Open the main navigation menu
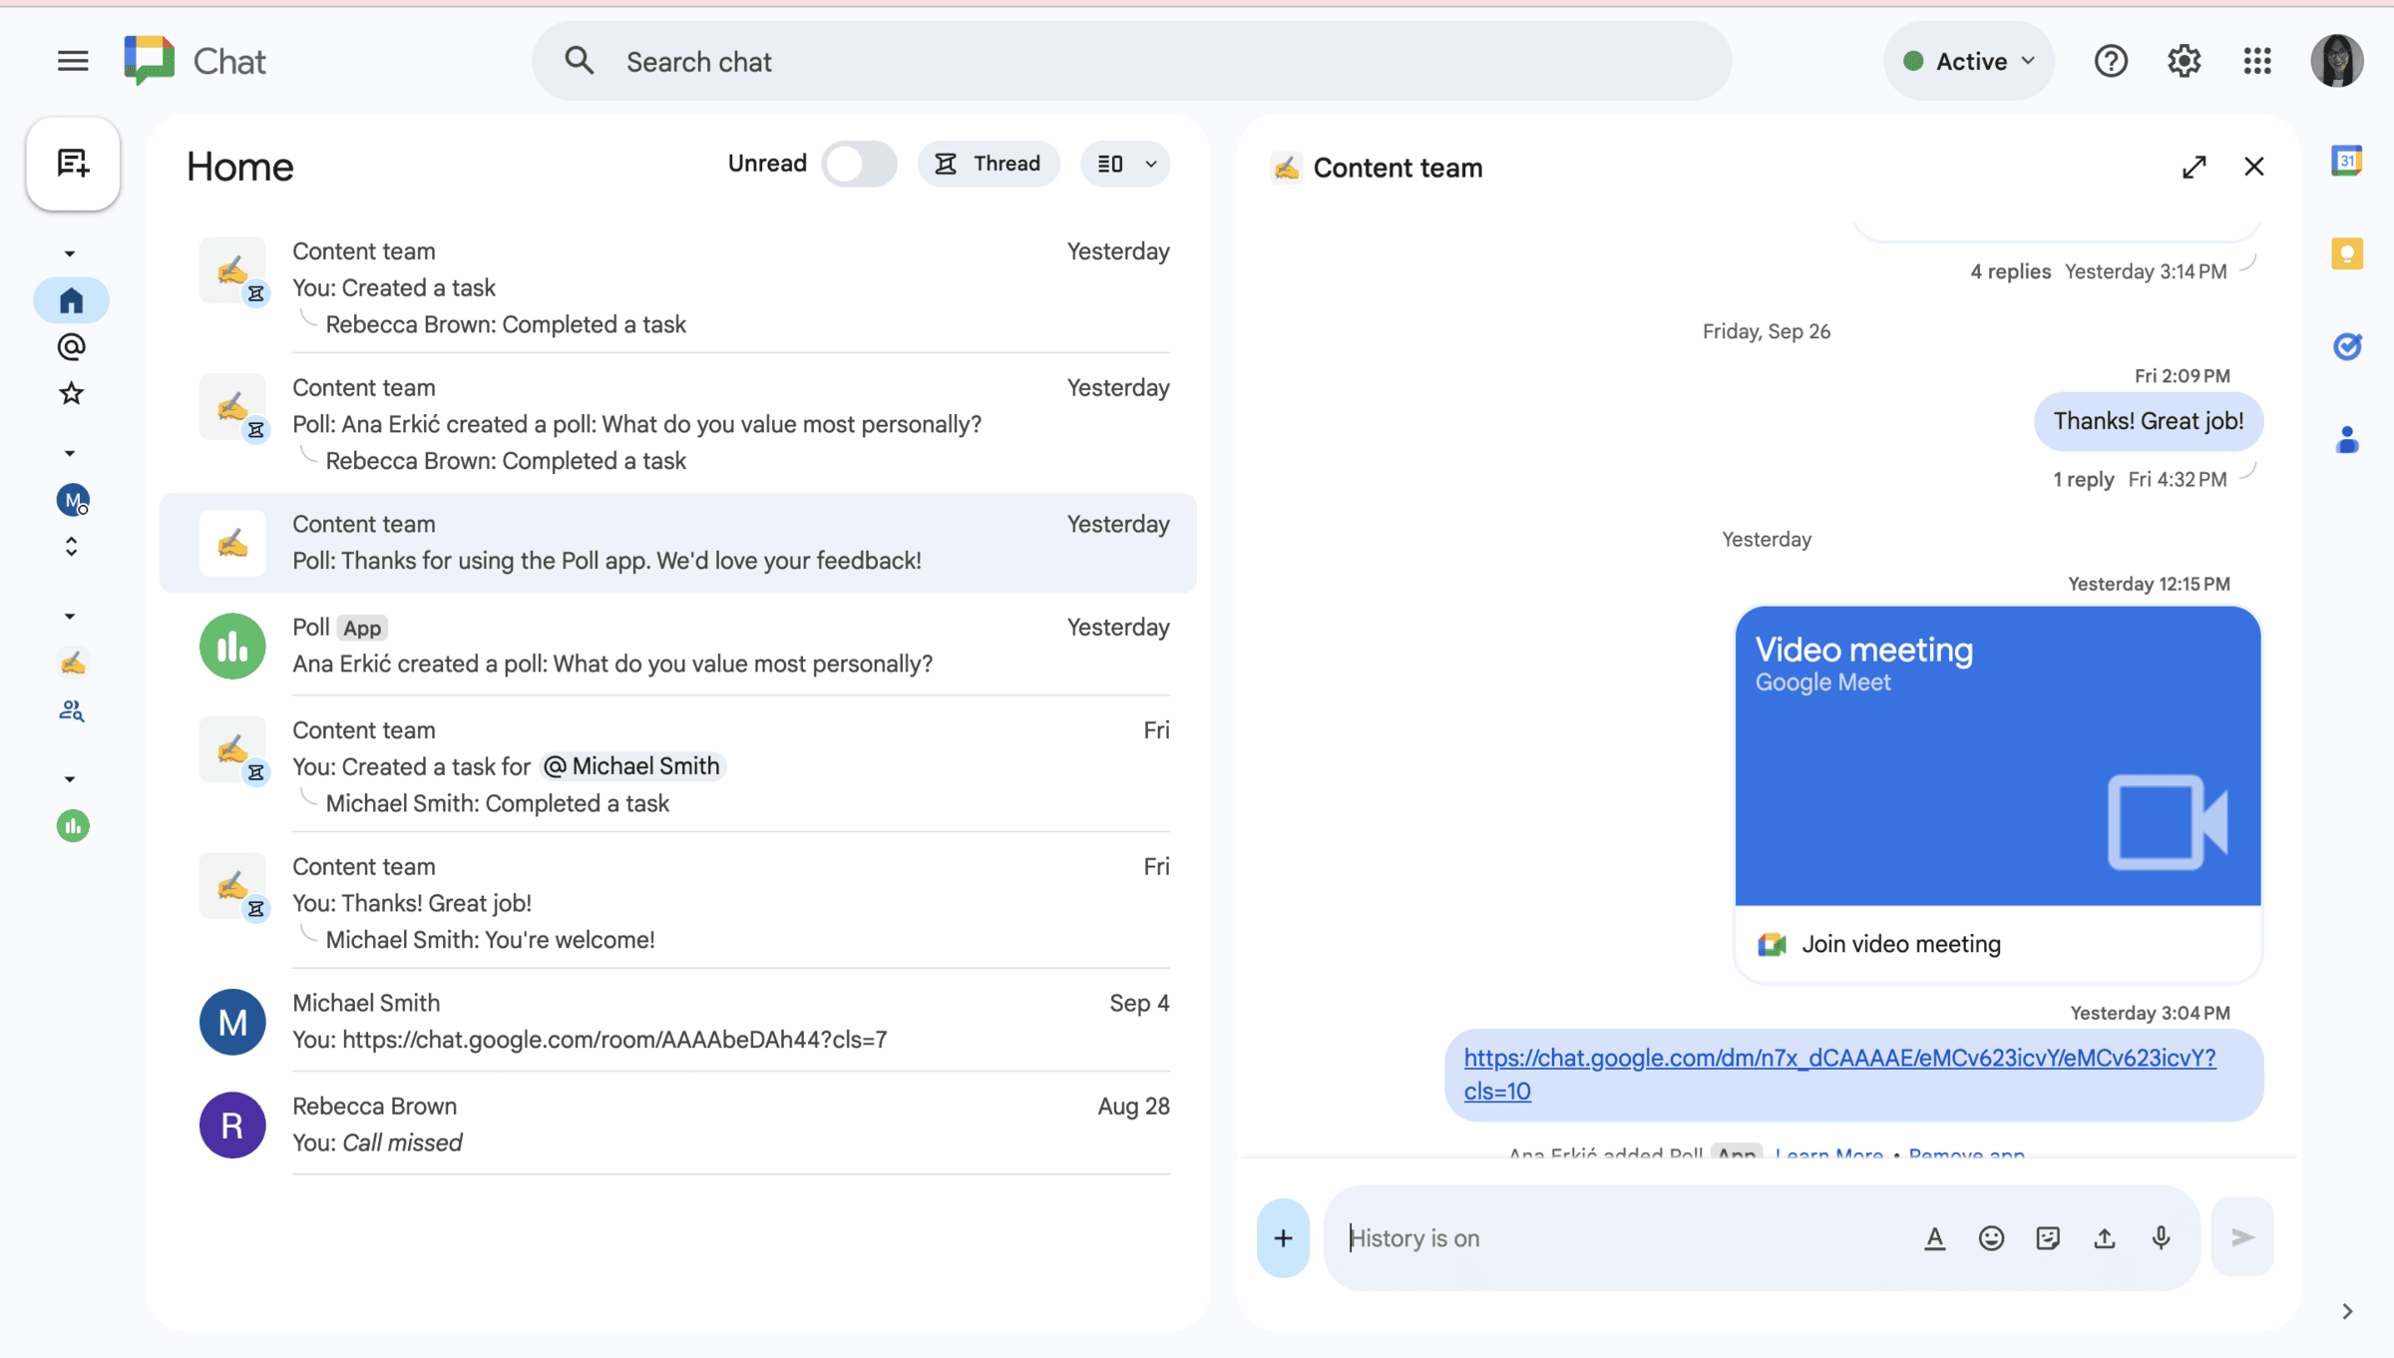This screenshot has height=1358, width=2394. [x=73, y=61]
